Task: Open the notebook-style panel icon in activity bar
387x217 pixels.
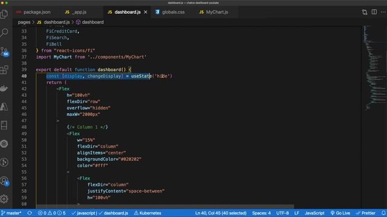Action: click(x=4, y=125)
